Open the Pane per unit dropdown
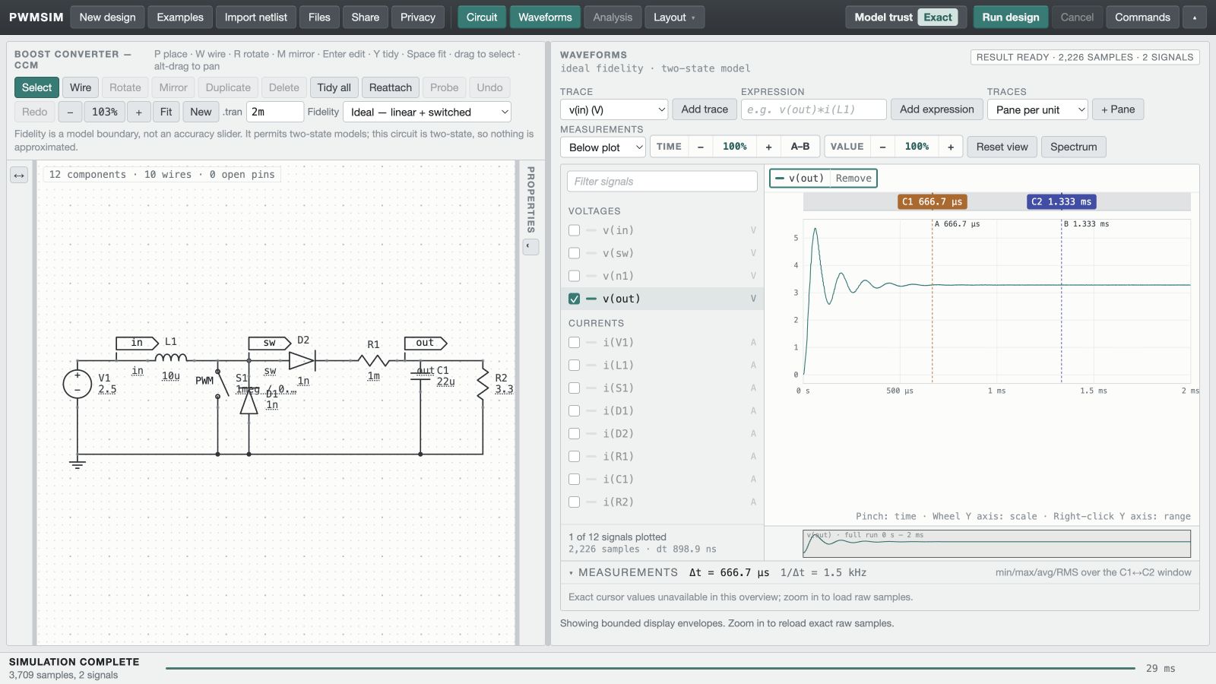The height and width of the screenshot is (684, 1216). 1037,109
